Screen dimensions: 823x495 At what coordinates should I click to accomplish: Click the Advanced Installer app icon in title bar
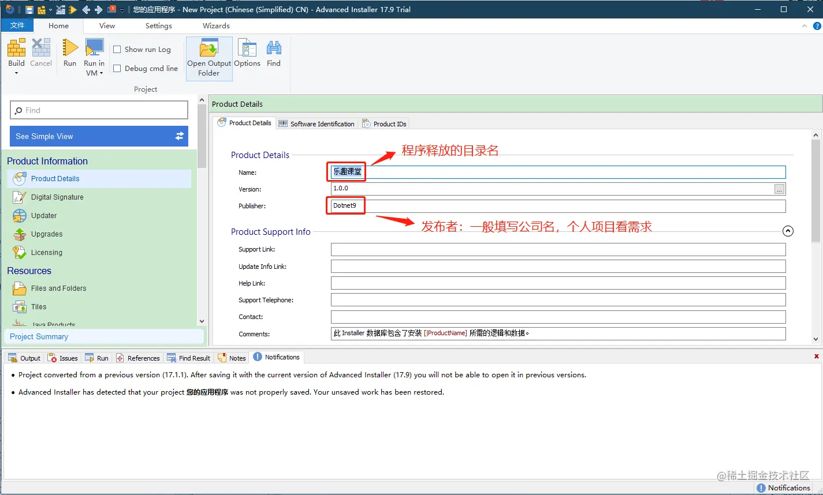click(x=10, y=9)
